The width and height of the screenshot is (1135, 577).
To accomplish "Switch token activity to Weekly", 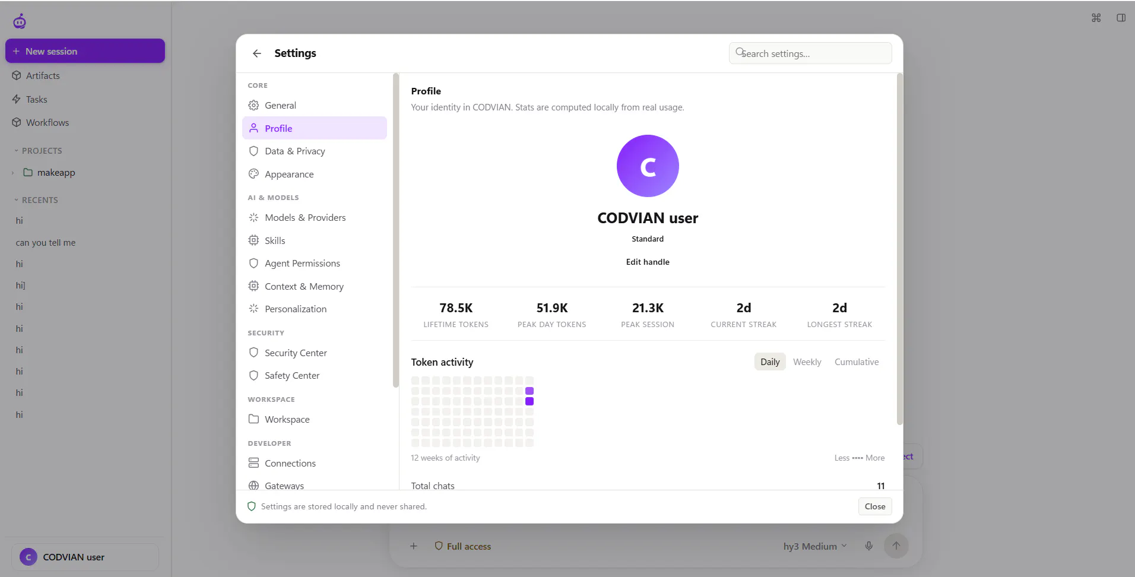I will tap(807, 362).
